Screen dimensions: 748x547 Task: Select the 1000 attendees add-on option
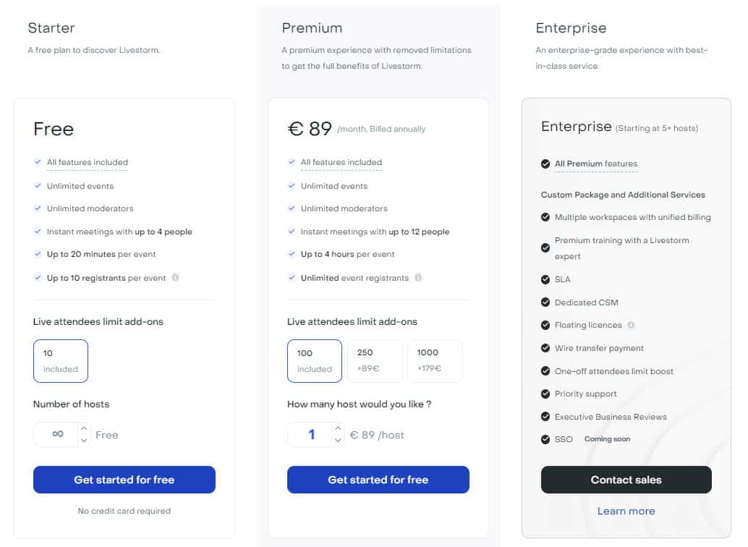[x=435, y=360]
